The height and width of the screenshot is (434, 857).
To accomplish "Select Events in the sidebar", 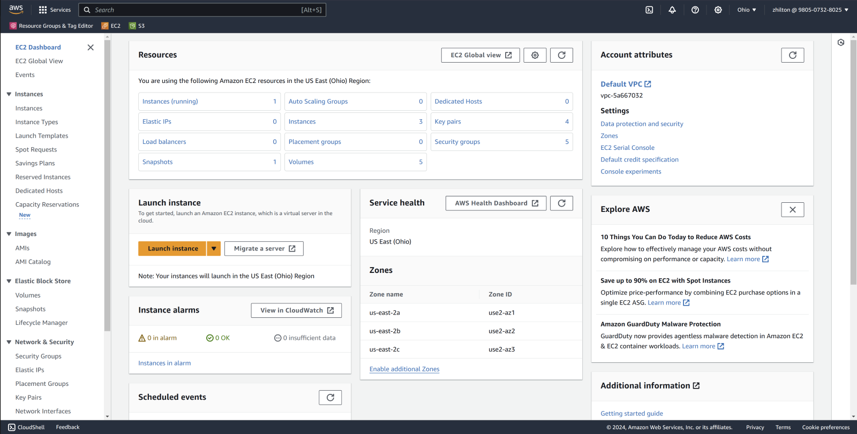I will (25, 75).
